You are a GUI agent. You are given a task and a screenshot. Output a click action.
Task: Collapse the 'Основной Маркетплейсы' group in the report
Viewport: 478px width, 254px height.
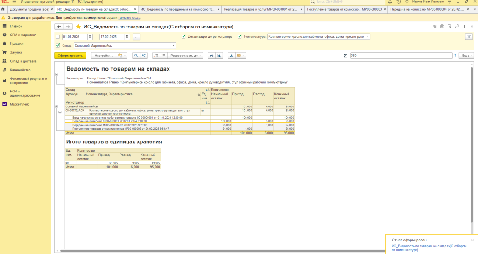pos(56,107)
